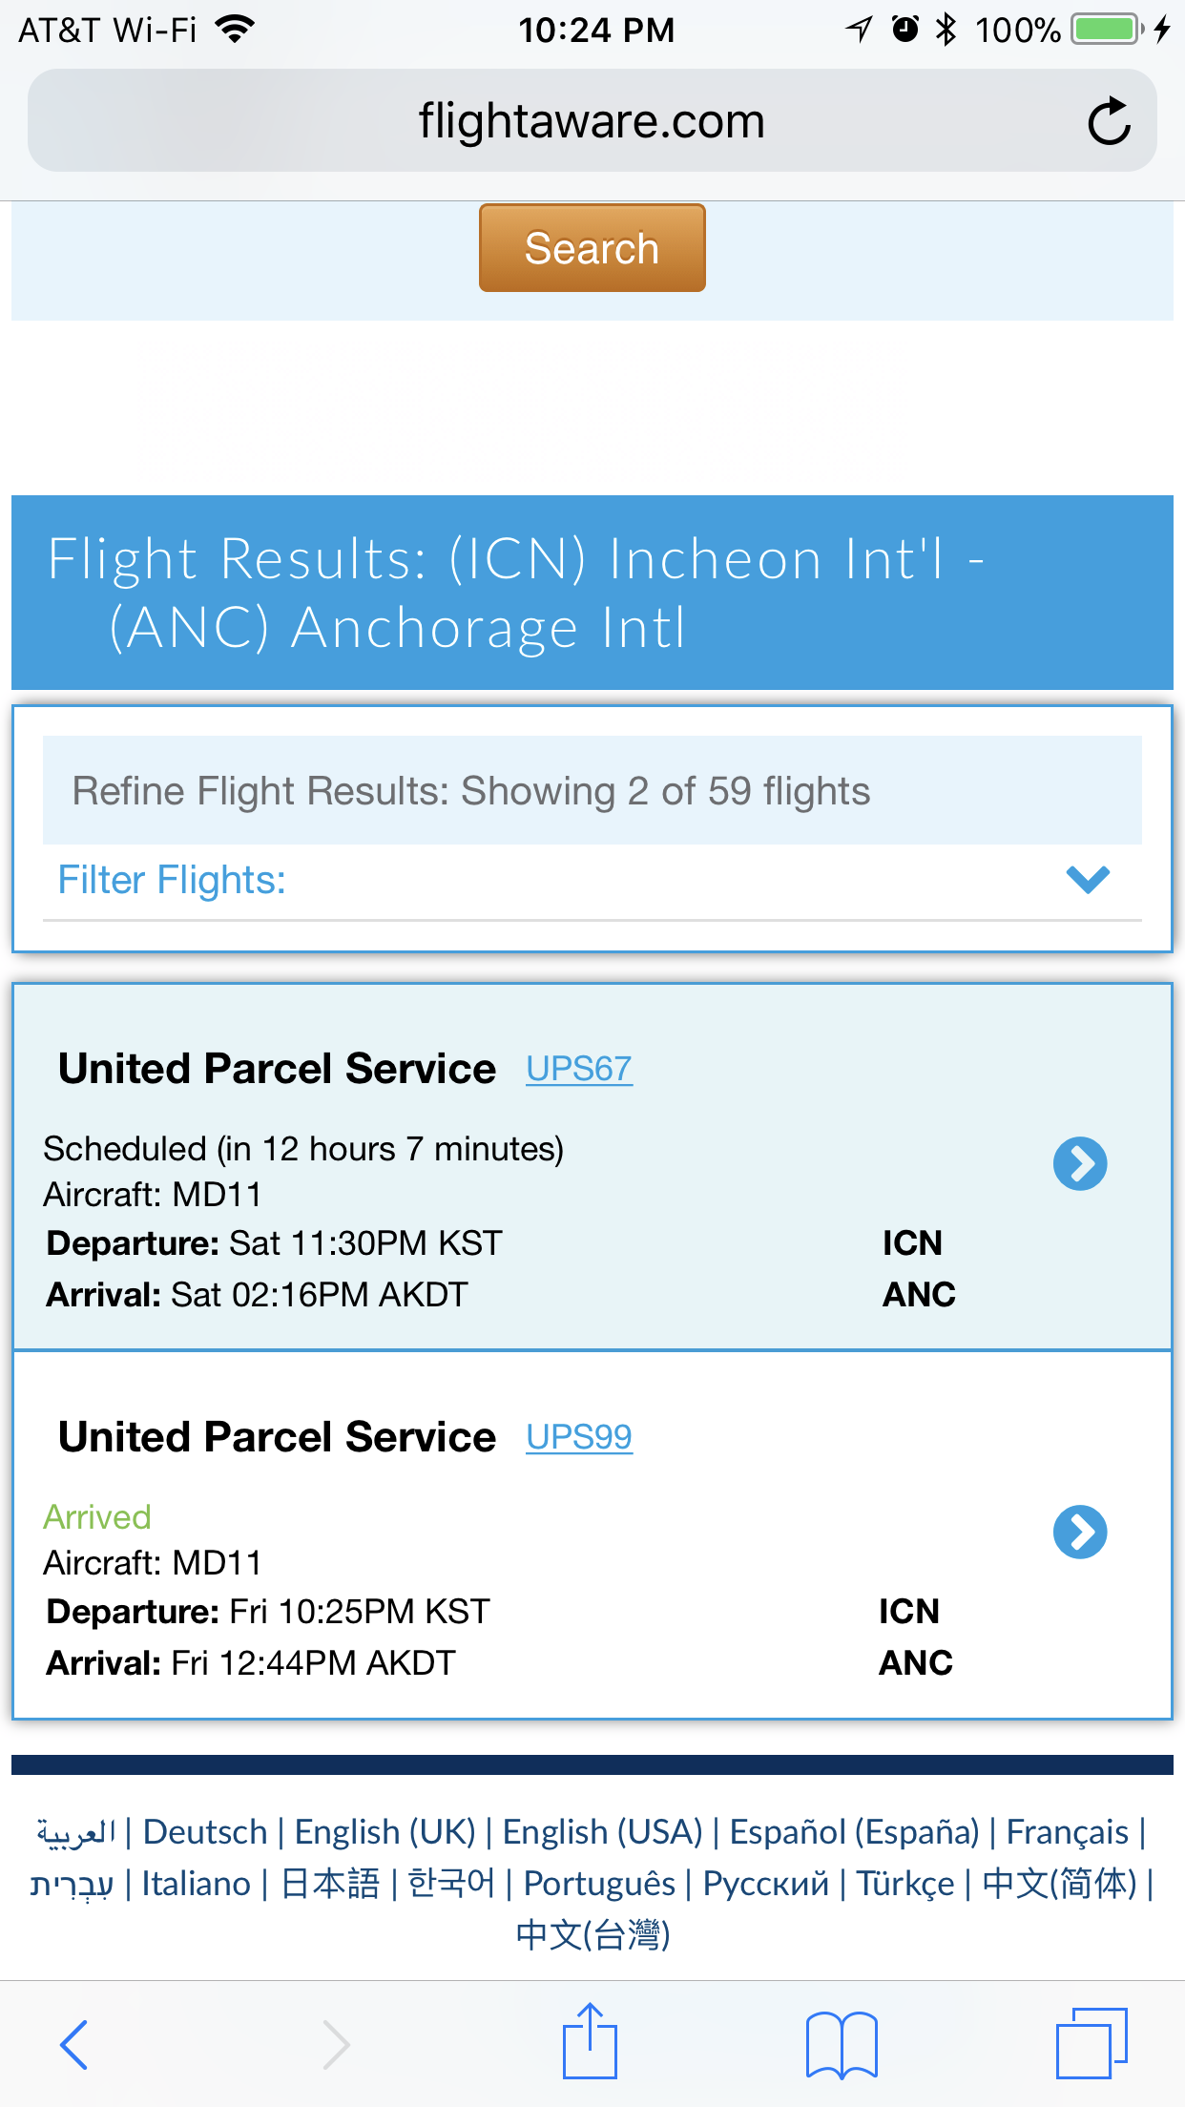Reload the flightaware.com page
This screenshot has height=2107, width=1185.
click(1109, 122)
